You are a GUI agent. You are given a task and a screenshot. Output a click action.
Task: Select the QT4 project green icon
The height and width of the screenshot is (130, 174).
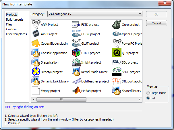(117, 53)
